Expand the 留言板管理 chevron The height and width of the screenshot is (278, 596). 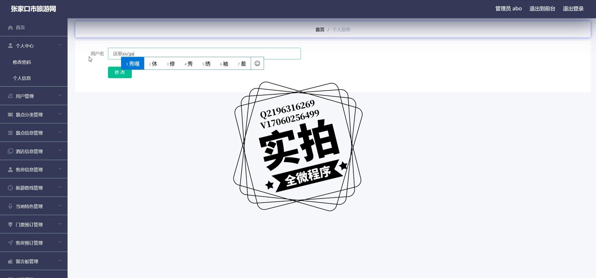click(60, 261)
